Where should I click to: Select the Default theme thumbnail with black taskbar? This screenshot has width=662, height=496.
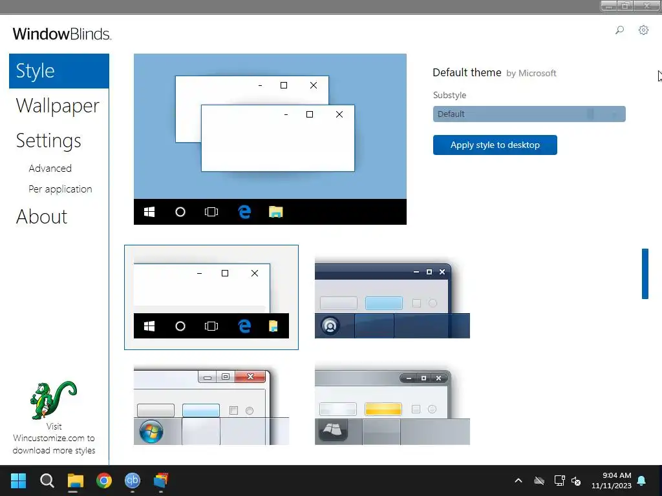211,297
